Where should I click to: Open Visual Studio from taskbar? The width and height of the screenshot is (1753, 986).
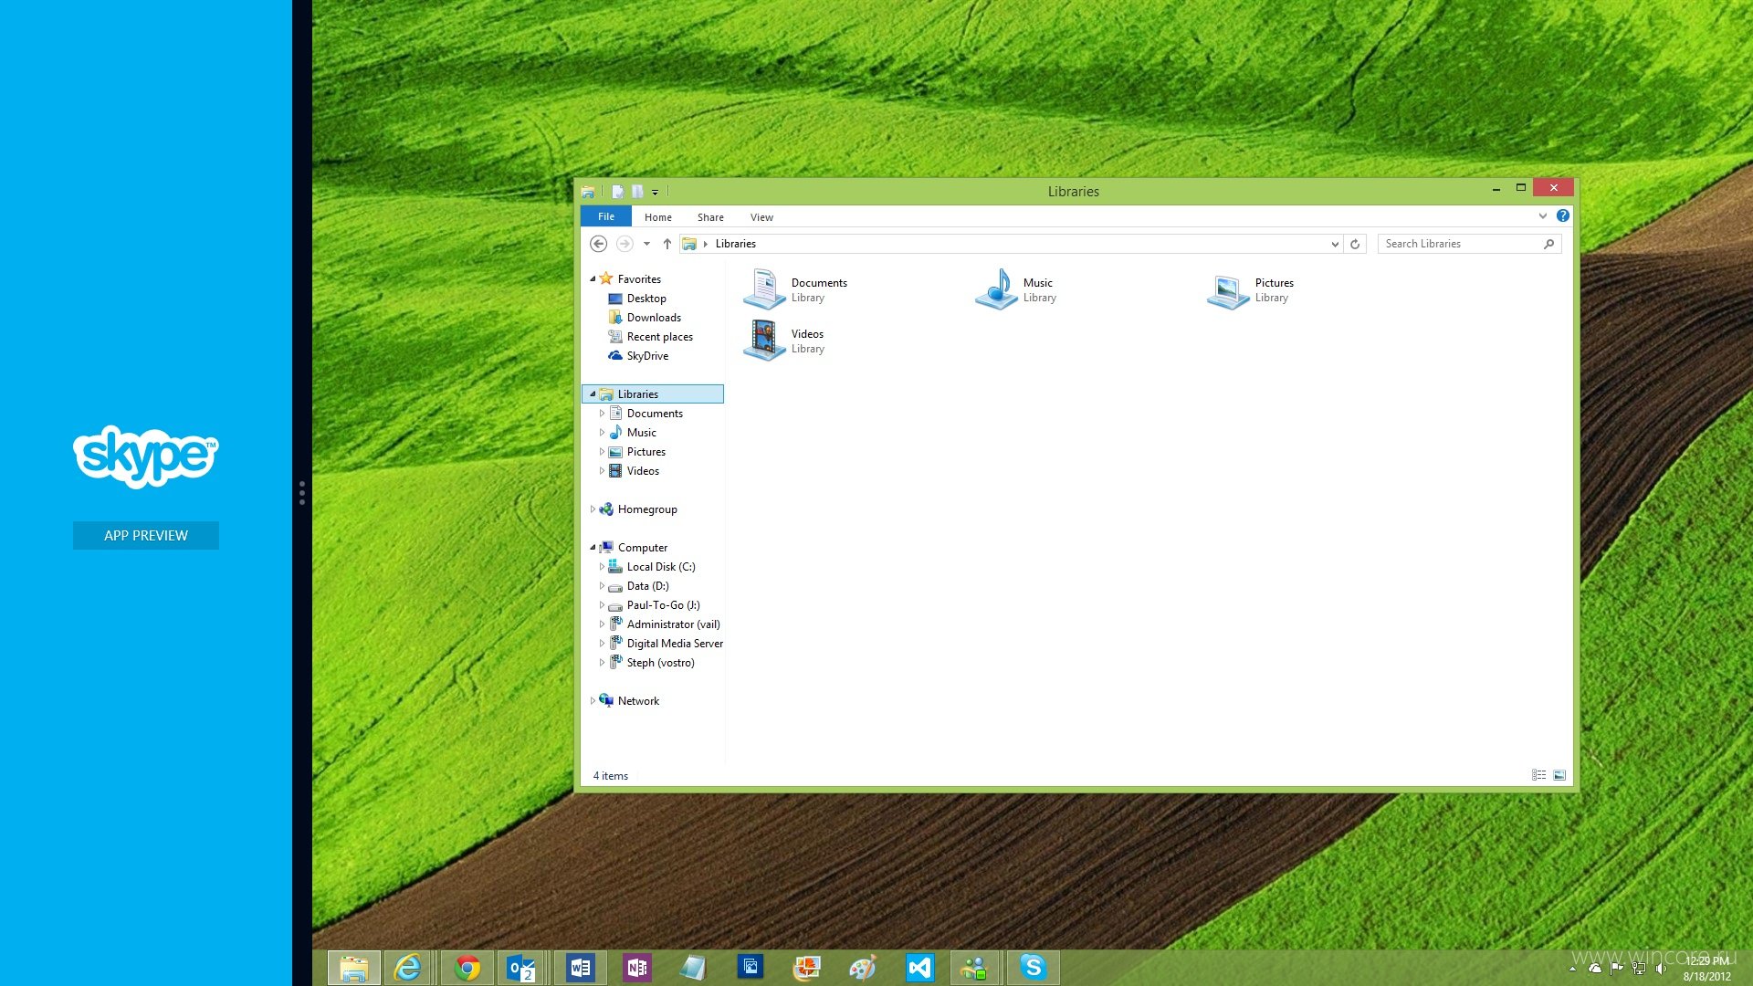click(919, 967)
